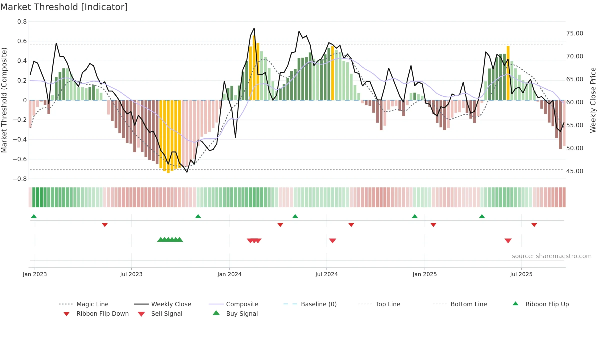Click the green Buy Signal legend triangle
This screenshot has width=600, height=337.
click(216, 313)
